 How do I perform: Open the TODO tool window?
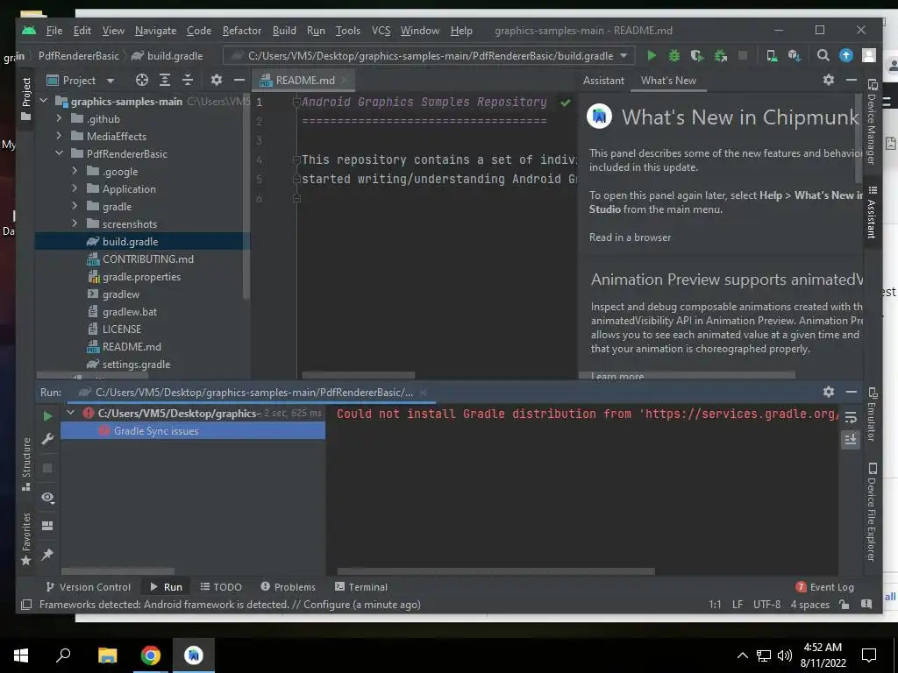(x=221, y=587)
